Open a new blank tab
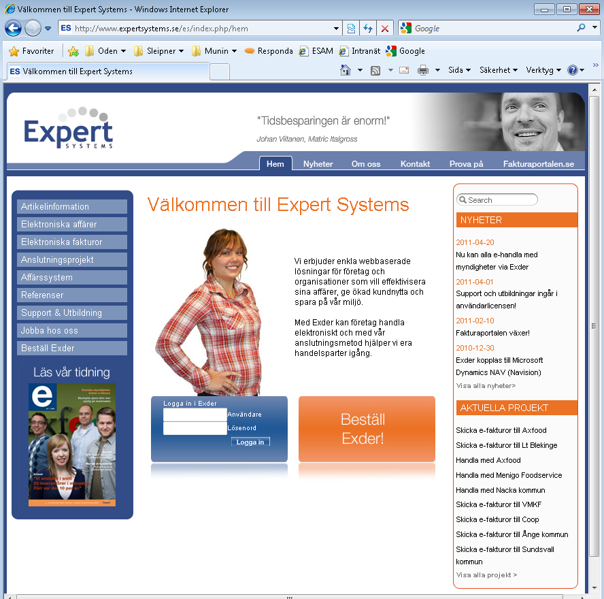This screenshot has width=604, height=599. [x=220, y=71]
